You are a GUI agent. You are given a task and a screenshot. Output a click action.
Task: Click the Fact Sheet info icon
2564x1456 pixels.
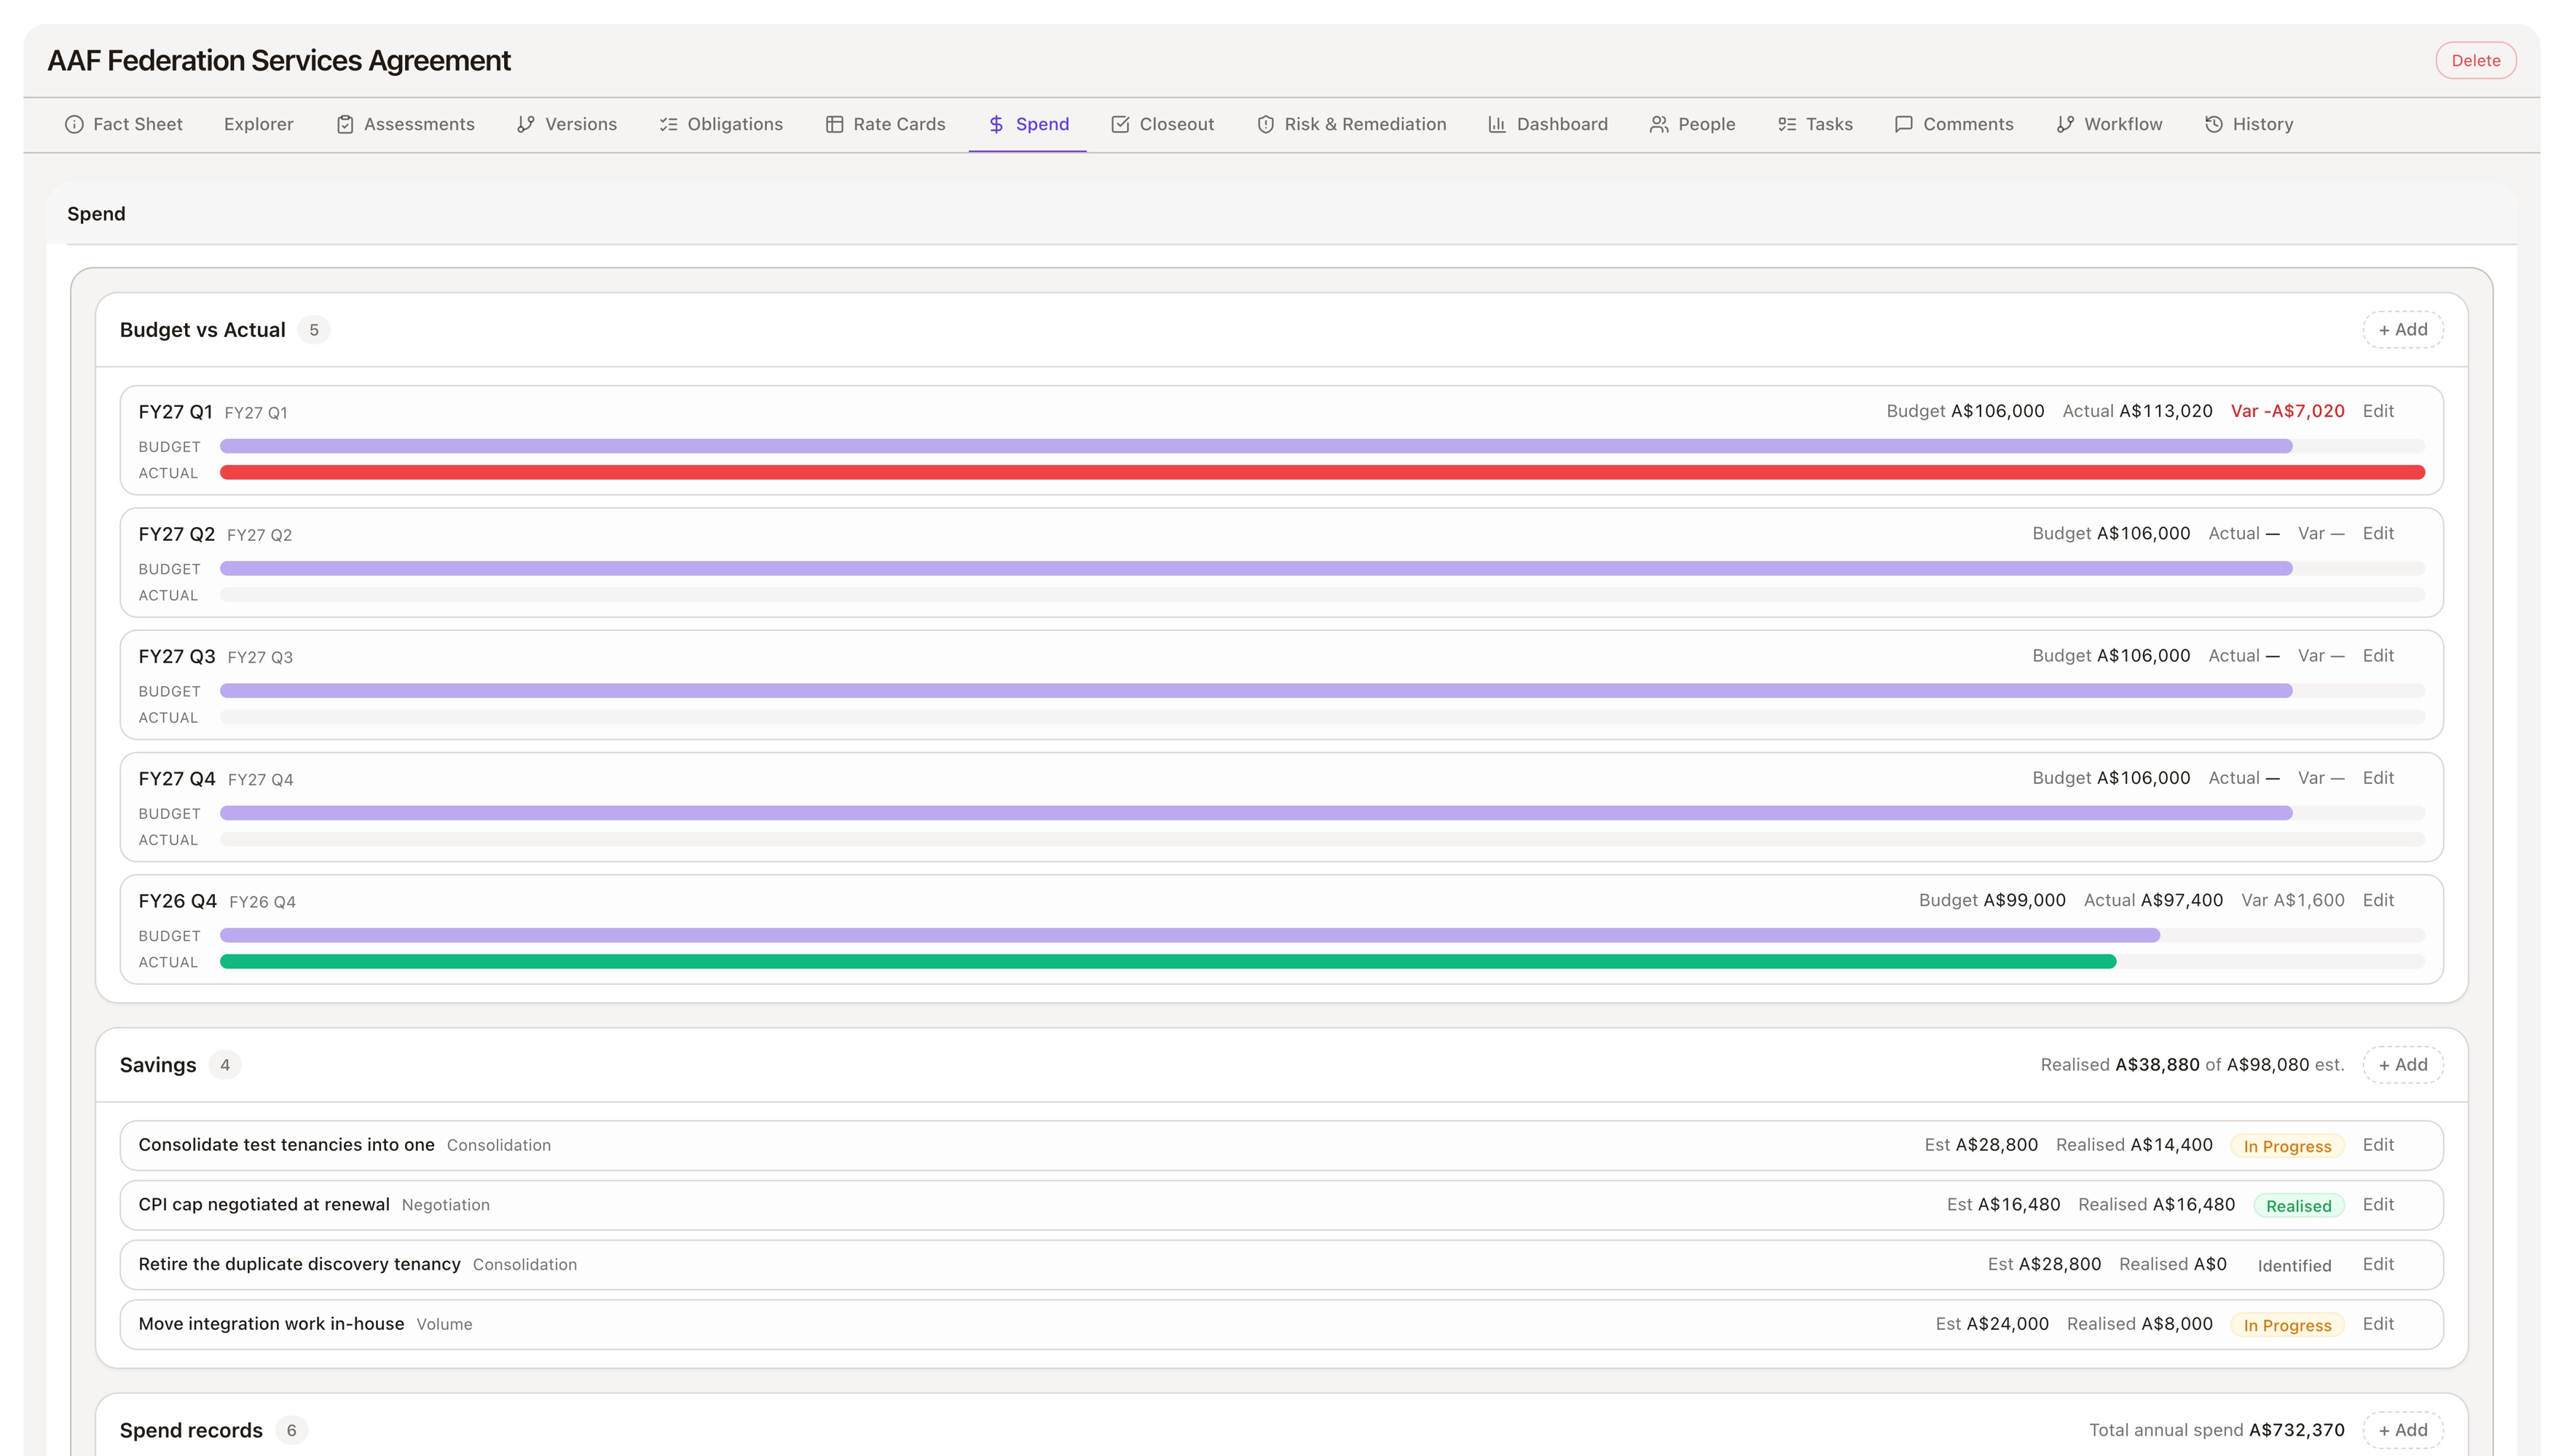[74, 124]
